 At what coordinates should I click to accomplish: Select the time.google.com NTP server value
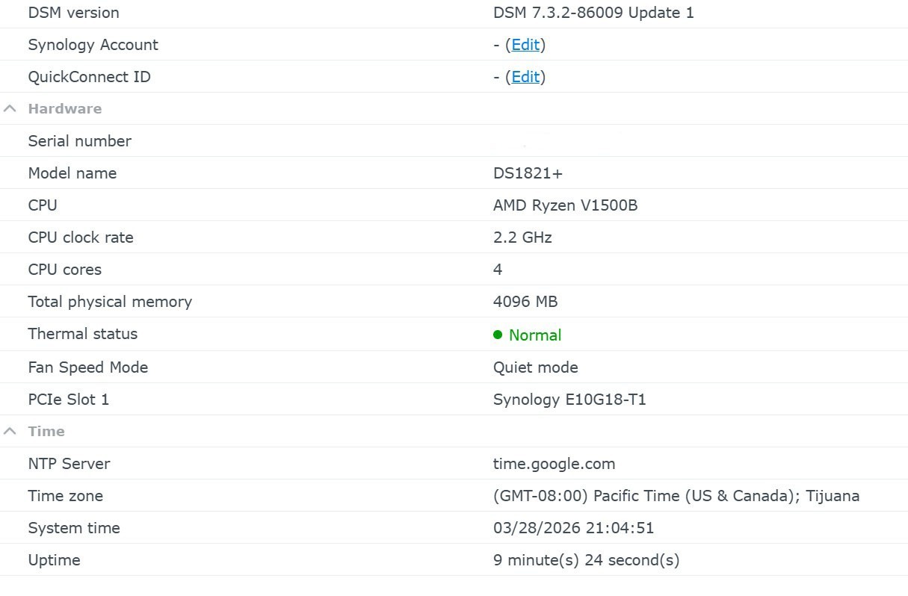[x=554, y=464]
